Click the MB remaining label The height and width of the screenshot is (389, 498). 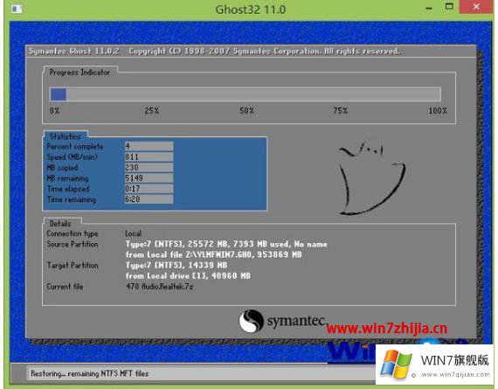pos(67,178)
